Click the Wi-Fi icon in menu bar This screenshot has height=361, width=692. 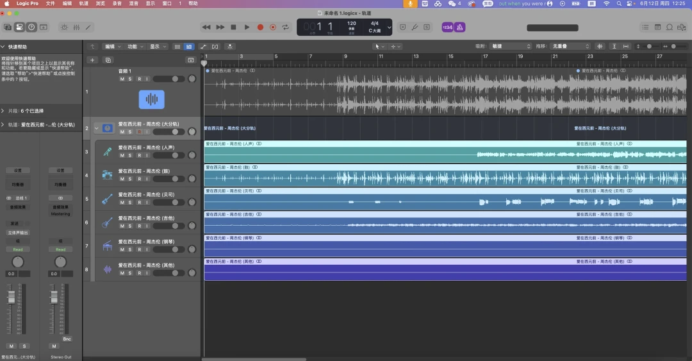(x=606, y=4)
